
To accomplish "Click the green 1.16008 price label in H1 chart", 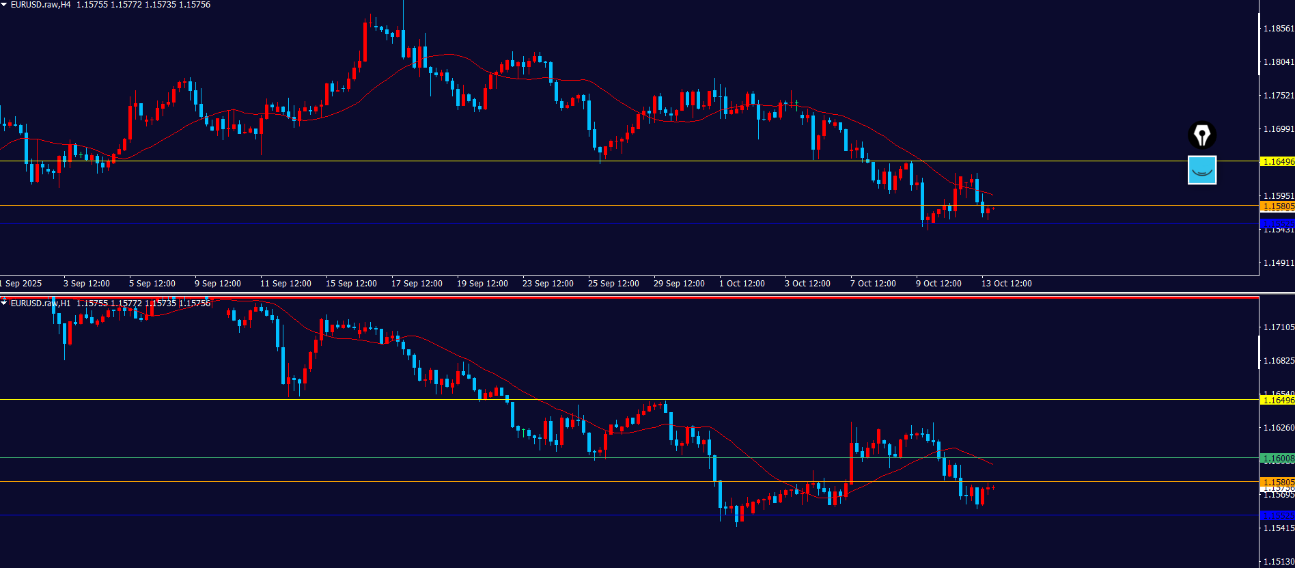I will [1277, 459].
